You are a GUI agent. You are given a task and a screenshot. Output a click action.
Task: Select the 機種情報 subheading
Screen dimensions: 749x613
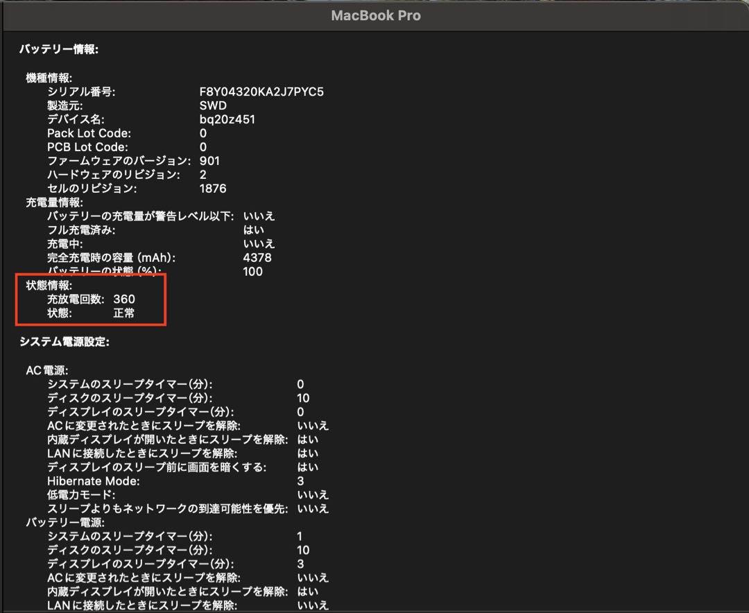49,78
